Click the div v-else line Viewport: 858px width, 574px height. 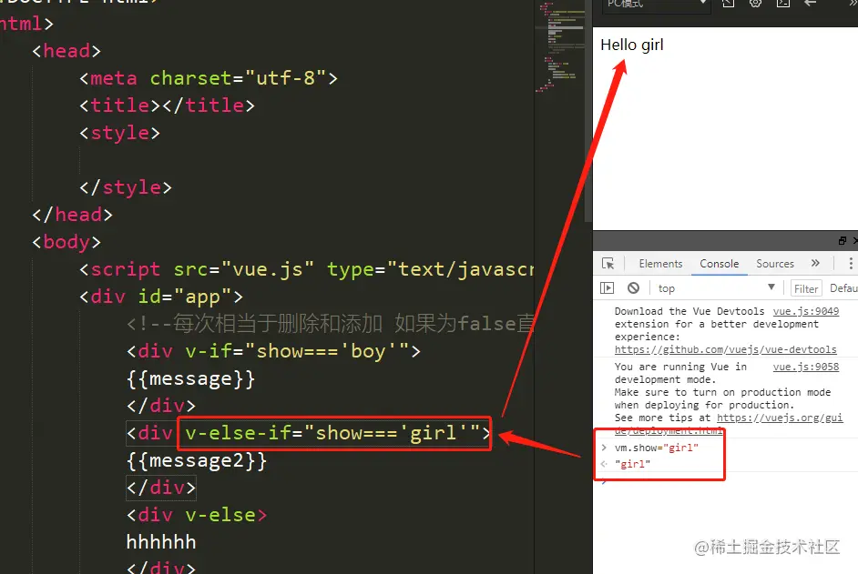pos(197,515)
